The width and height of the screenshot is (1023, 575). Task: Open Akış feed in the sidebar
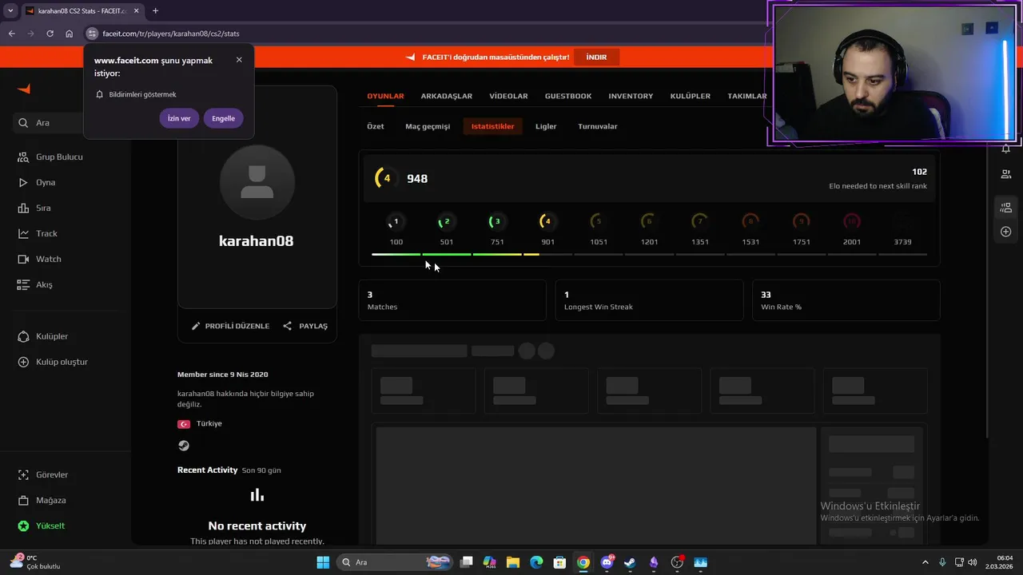point(35,285)
